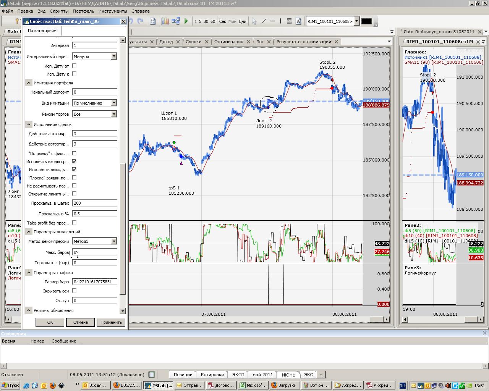Image resolution: width=489 pixels, height=391 pixels.
Task: Select the text label tool
Action: 298,21
